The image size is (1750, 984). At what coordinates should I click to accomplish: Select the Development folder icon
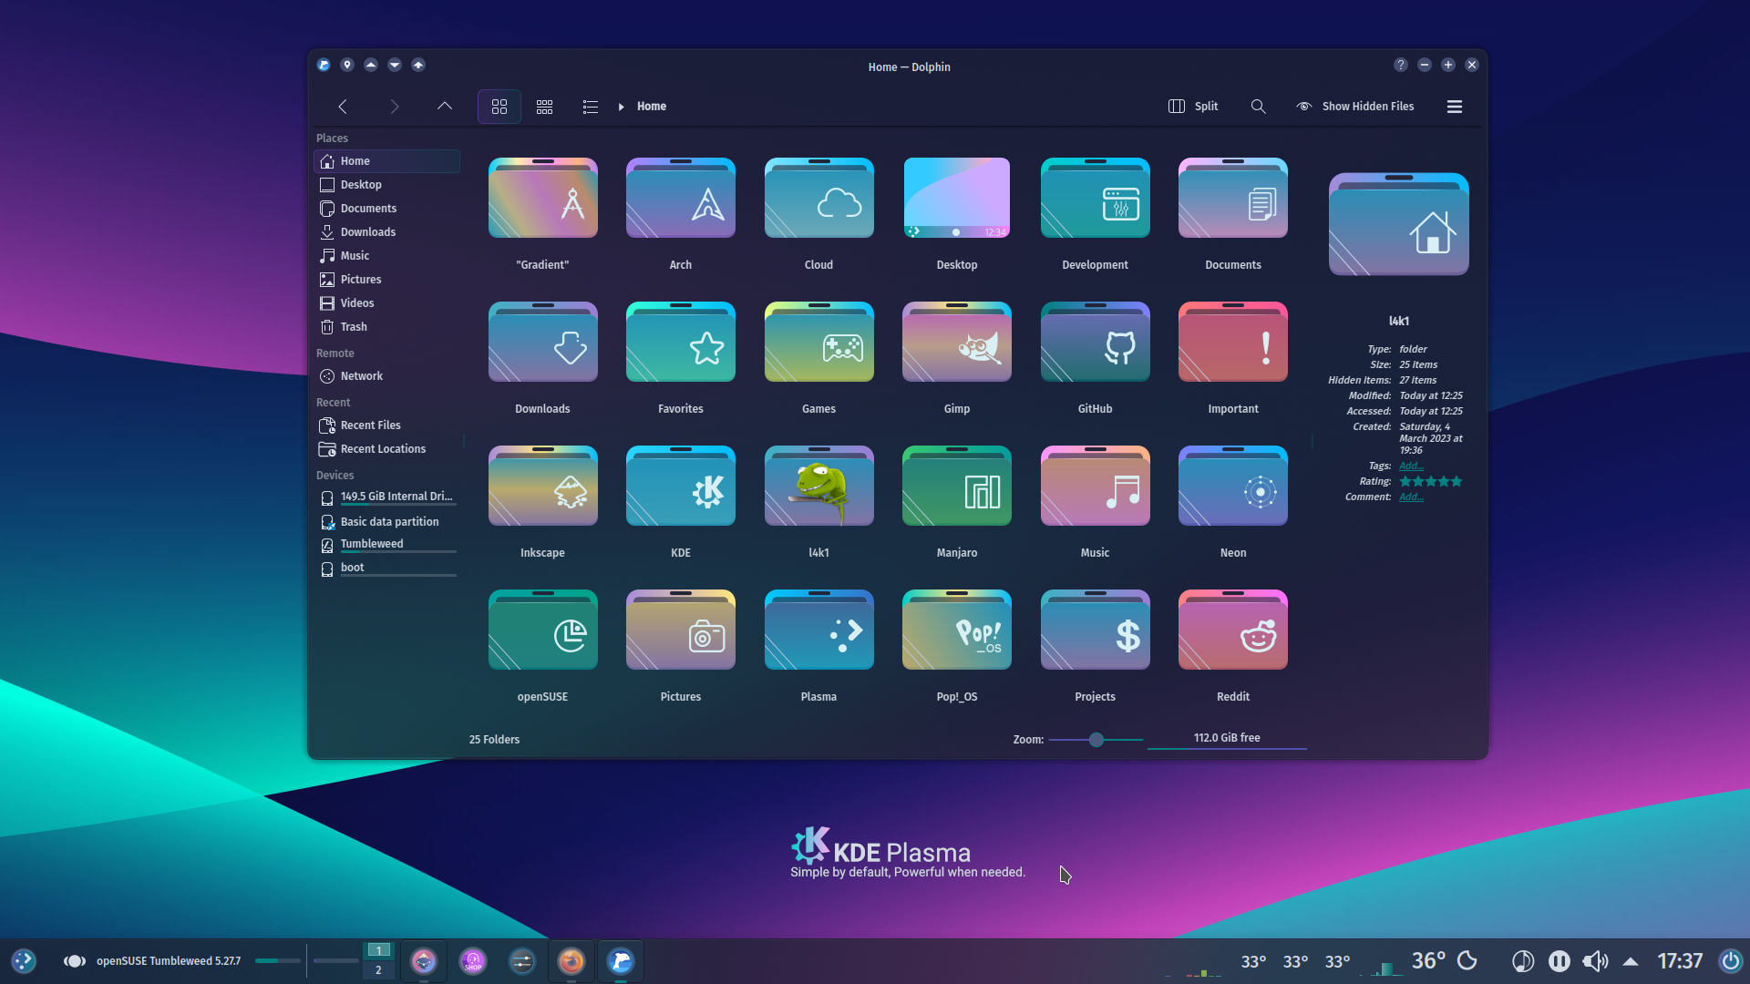click(x=1096, y=198)
